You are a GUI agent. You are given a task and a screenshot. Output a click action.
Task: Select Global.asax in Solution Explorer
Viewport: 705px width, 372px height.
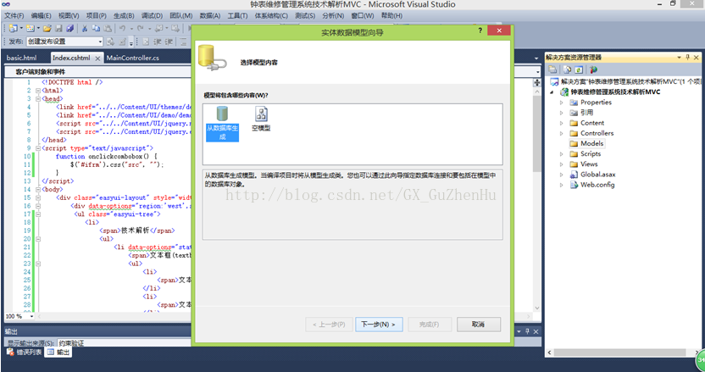pos(597,175)
